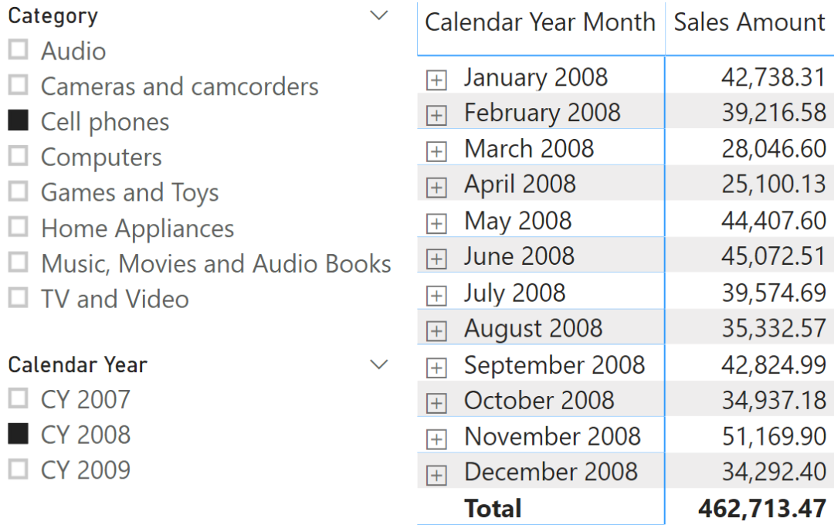834x525 pixels.
Task: Click plus icon beside September 2008
Action: 437,367
